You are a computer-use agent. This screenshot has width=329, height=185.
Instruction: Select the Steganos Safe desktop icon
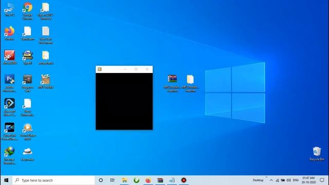click(x=27, y=83)
